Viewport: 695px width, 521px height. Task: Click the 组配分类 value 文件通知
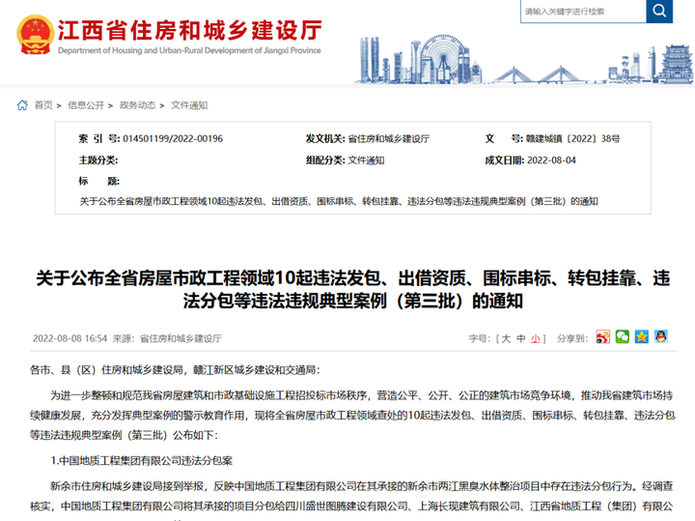(x=366, y=160)
